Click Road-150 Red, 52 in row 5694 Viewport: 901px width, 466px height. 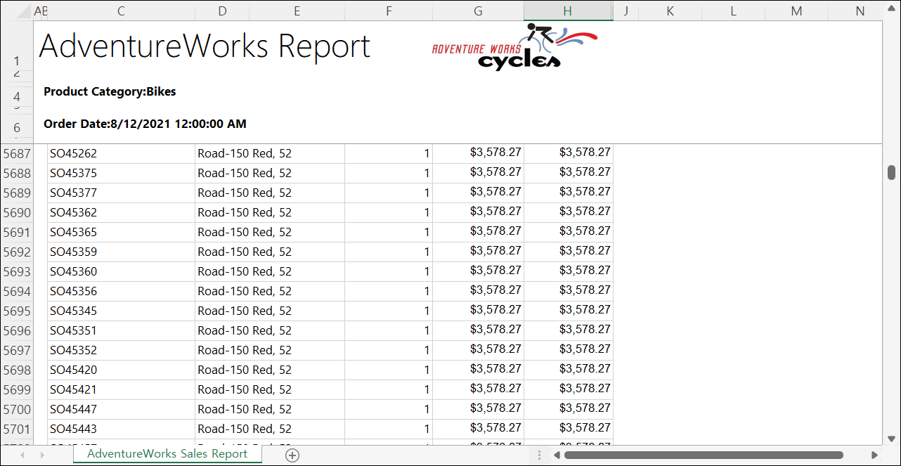[270, 291]
